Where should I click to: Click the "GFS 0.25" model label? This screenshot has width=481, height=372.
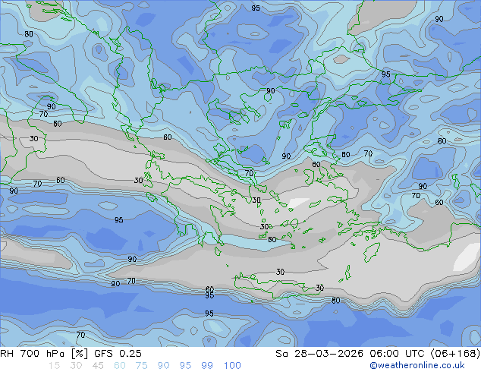(118, 354)
